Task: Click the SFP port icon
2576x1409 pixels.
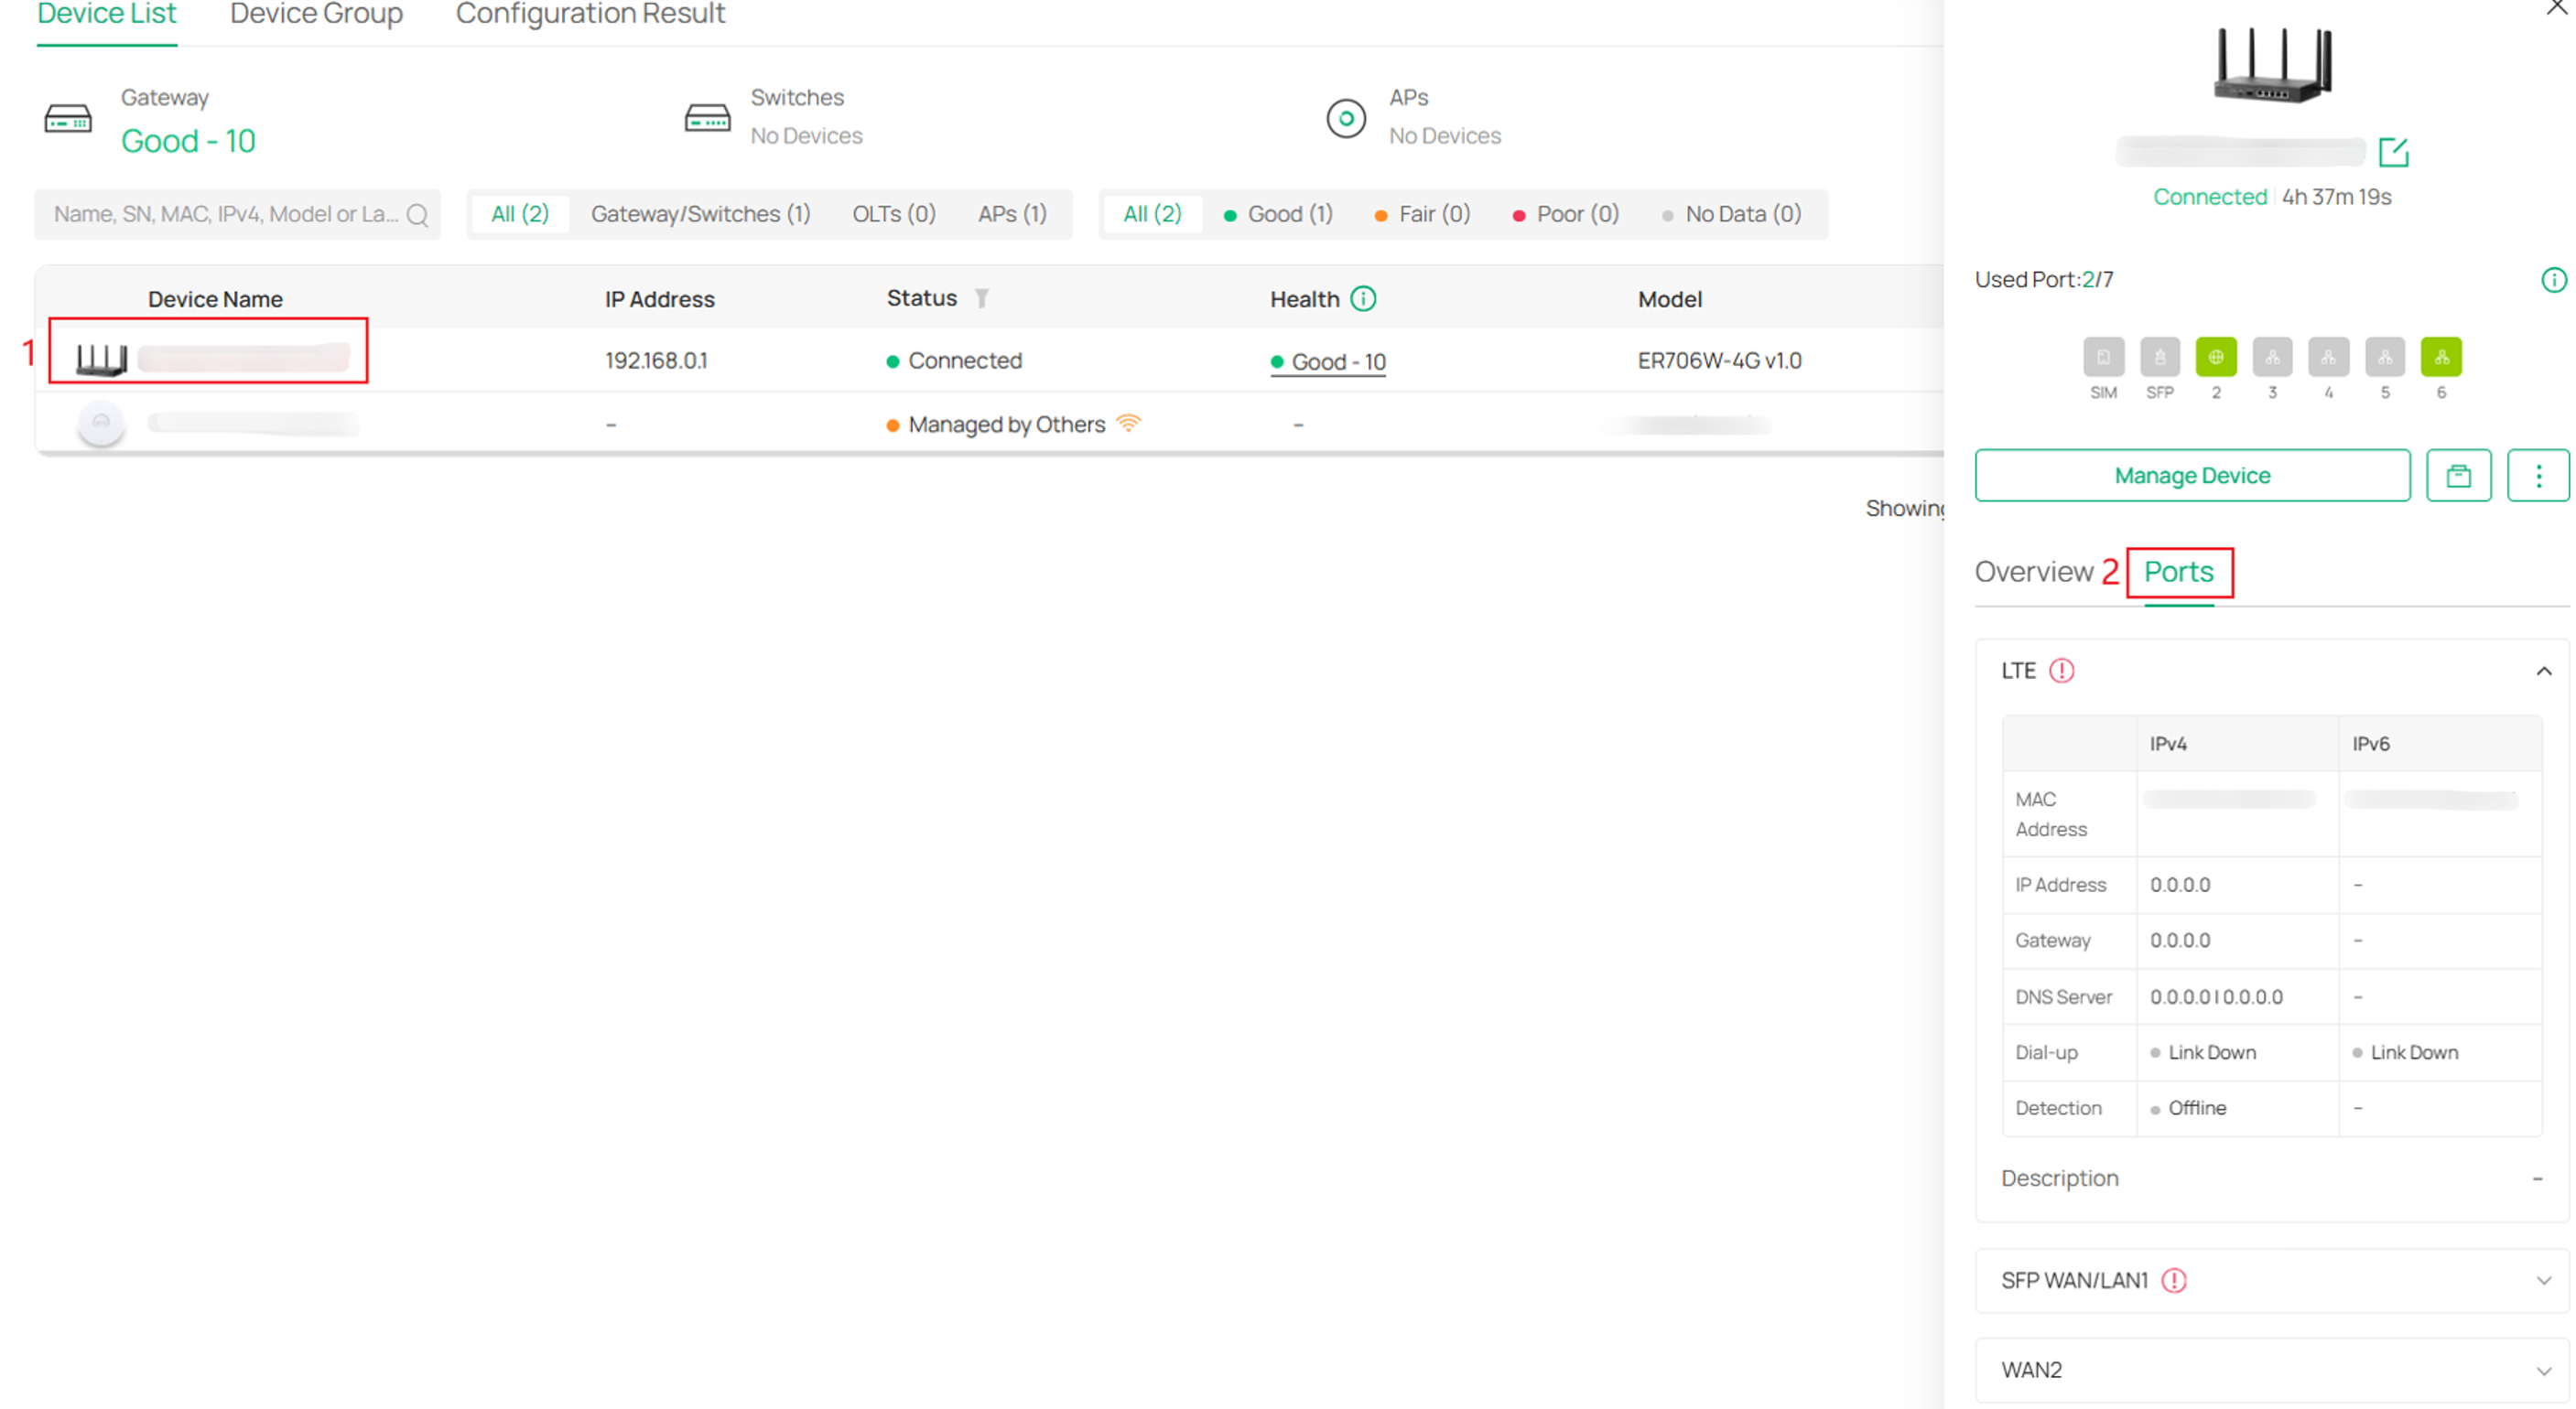Action: click(x=2159, y=357)
